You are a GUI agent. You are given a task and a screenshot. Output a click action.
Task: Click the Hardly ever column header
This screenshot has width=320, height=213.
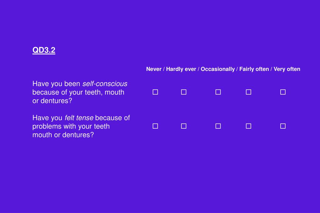coord(181,69)
